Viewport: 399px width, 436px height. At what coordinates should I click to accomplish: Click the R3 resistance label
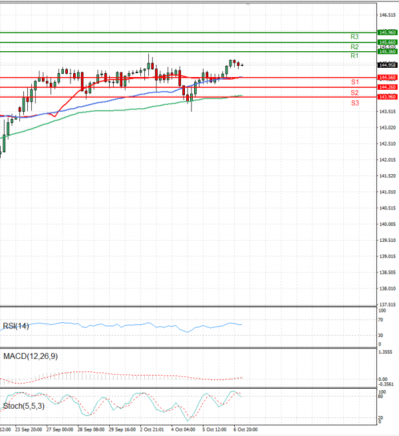tap(354, 37)
